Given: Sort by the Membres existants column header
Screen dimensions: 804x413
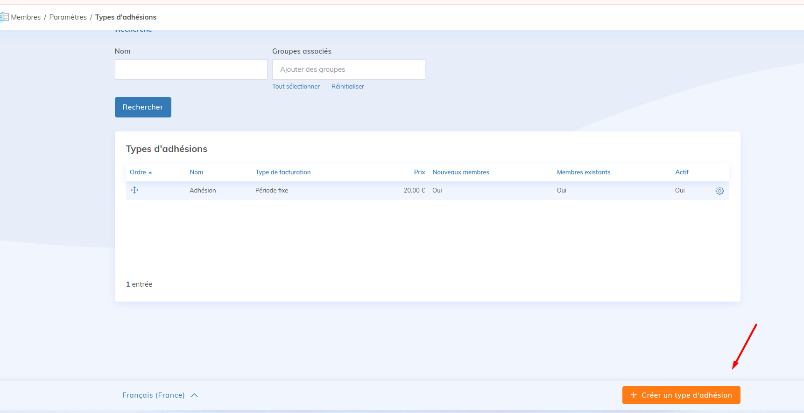Looking at the screenshot, I should point(583,172).
